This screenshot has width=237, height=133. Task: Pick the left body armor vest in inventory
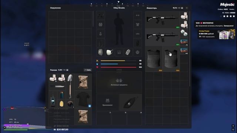154,59
